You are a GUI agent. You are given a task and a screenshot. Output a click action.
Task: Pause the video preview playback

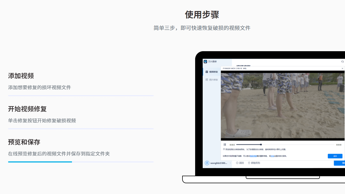click(225, 144)
